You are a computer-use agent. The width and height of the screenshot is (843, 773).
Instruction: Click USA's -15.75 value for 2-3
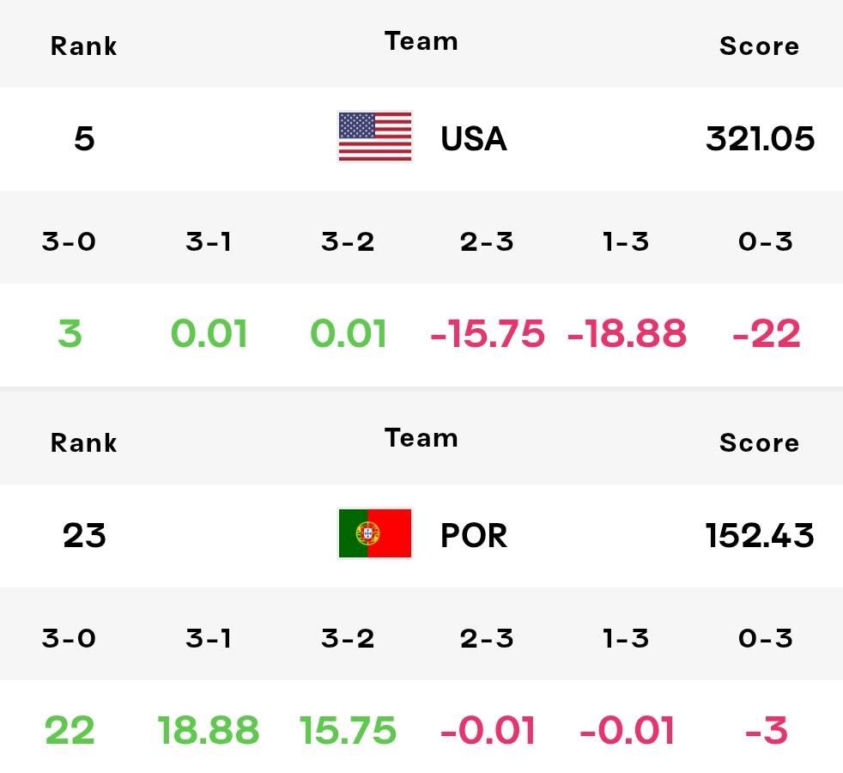click(x=487, y=333)
